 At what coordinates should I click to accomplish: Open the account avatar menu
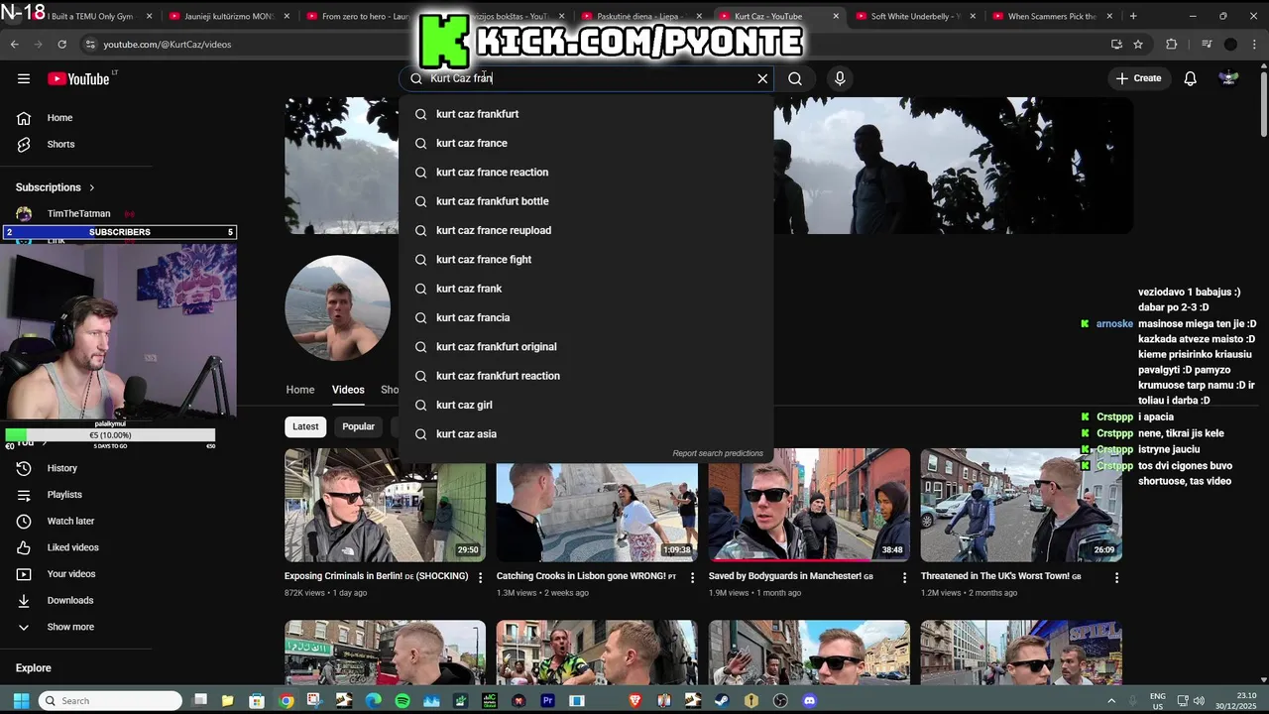point(1228,78)
